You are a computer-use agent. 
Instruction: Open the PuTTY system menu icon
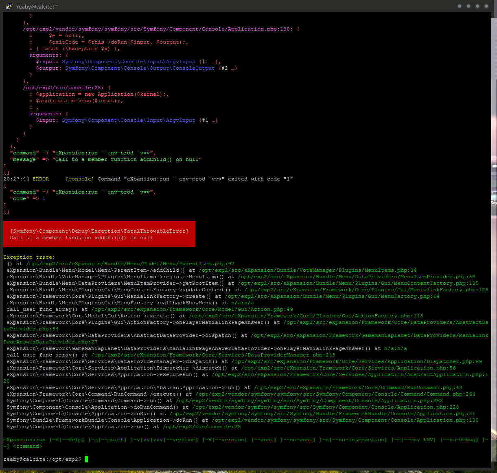[8, 6]
